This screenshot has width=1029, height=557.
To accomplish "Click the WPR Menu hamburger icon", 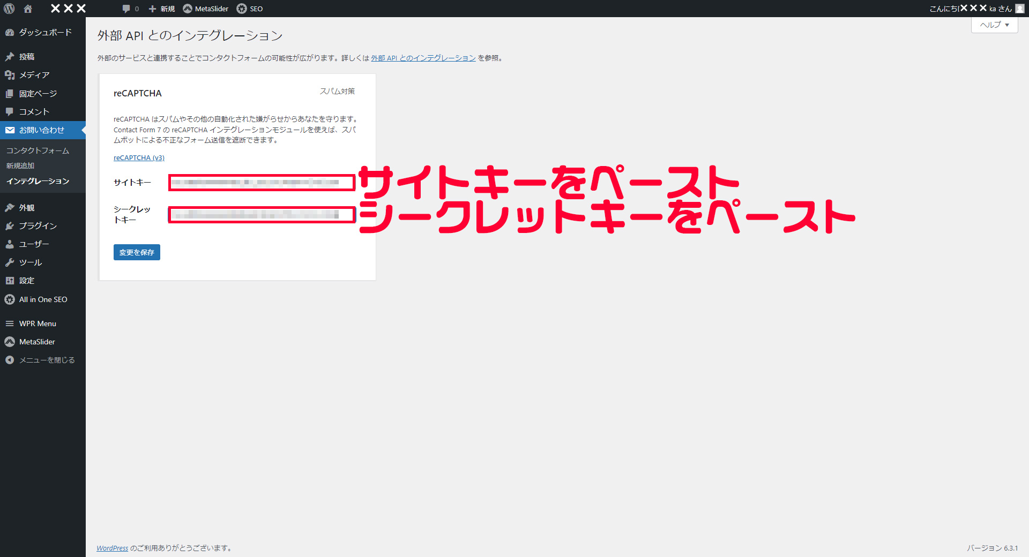I will pyautogui.click(x=10, y=323).
